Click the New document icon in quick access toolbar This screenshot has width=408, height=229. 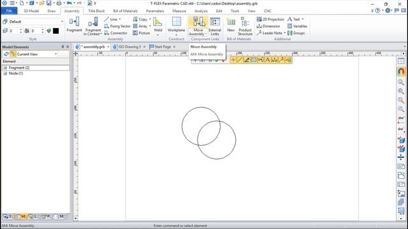tap(22, 3)
